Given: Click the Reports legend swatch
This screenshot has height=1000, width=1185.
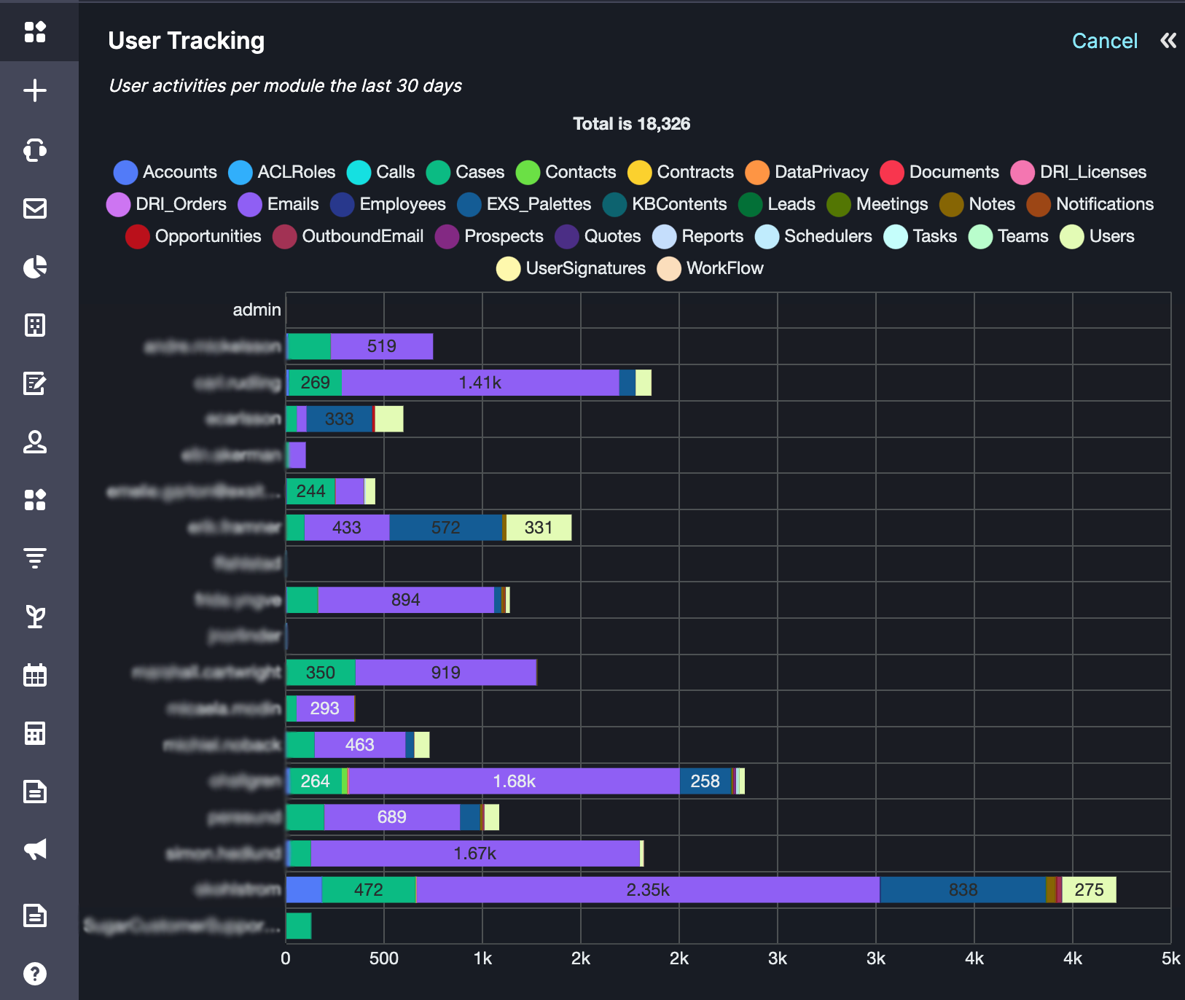Looking at the screenshot, I should (665, 236).
